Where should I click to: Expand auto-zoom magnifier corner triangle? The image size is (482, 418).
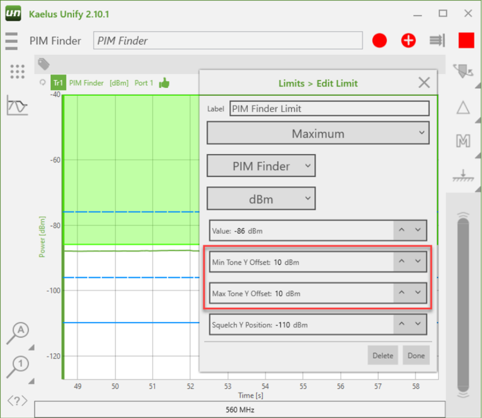click(x=32, y=347)
